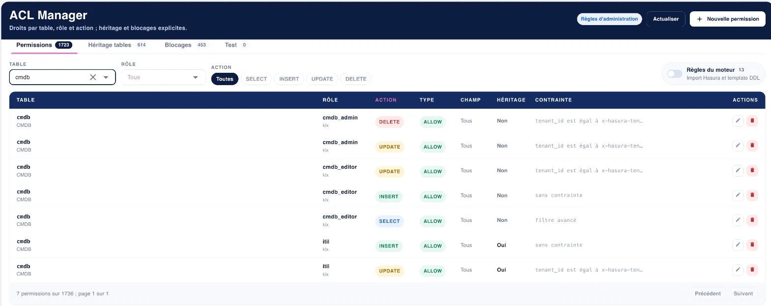
Task: Delete the cmdb_admin DELETE permission row
Action: (752, 121)
